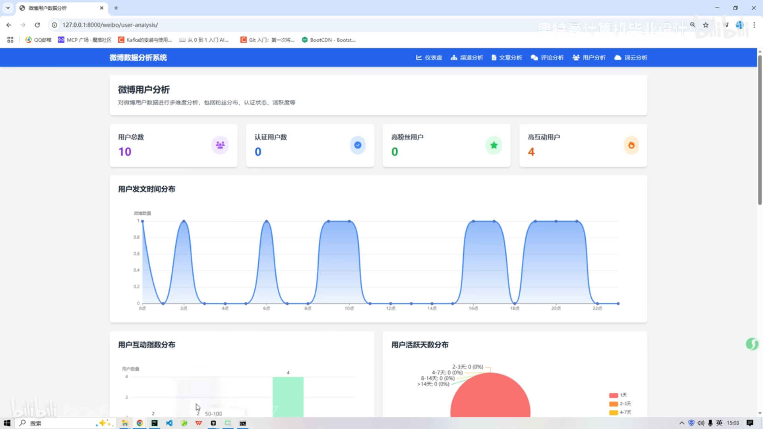Select the 仪表盘 dashboard icon in the navbar
Image resolution: width=763 pixels, height=429 pixels.
tap(419, 58)
